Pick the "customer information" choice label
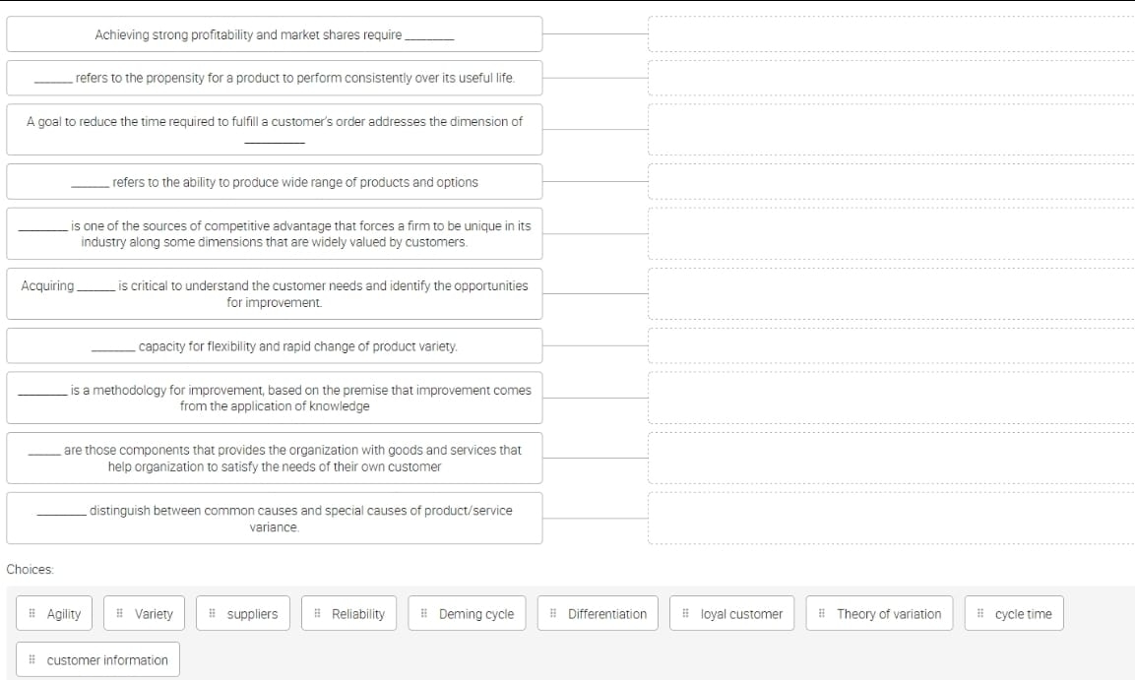Screen dimensions: 1135x680 coord(107,660)
